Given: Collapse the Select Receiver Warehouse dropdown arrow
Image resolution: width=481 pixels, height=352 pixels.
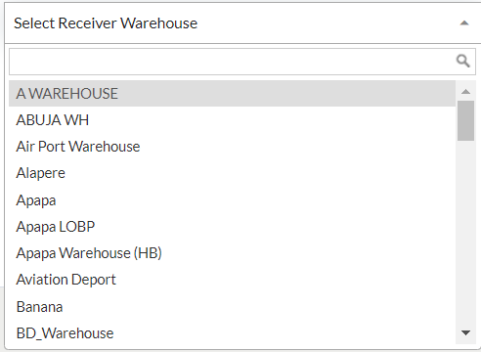Looking at the screenshot, I should coord(464,23).
